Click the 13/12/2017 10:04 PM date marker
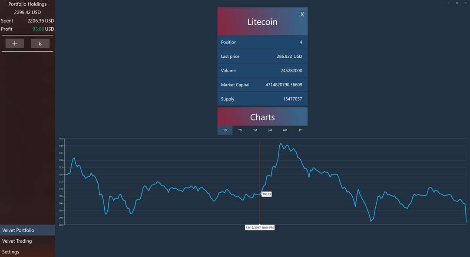 click(260, 227)
